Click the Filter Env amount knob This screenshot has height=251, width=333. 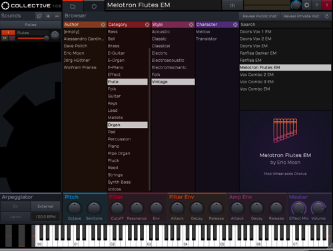(x=157, y=208)
